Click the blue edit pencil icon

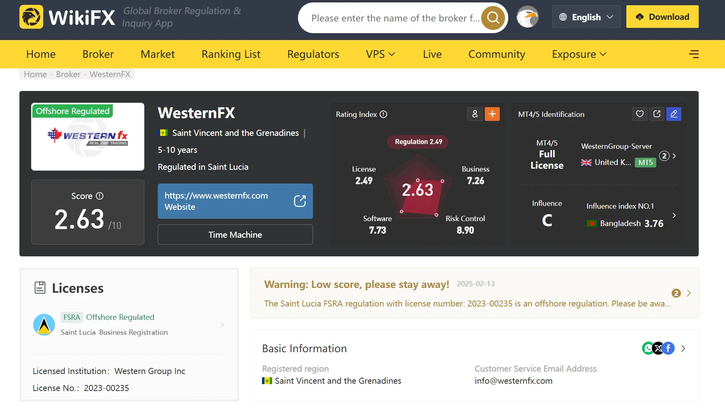coord(674,114)
